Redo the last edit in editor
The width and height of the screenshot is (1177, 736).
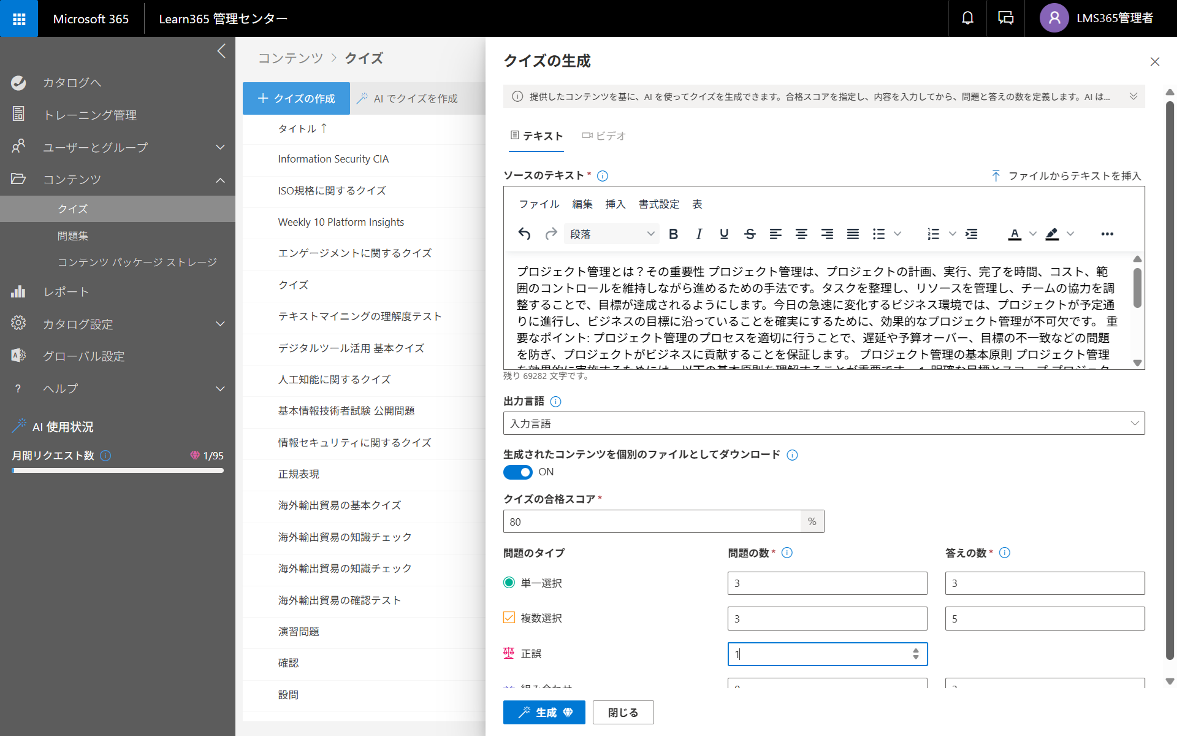pyautogui.click(x=550, y=234)
